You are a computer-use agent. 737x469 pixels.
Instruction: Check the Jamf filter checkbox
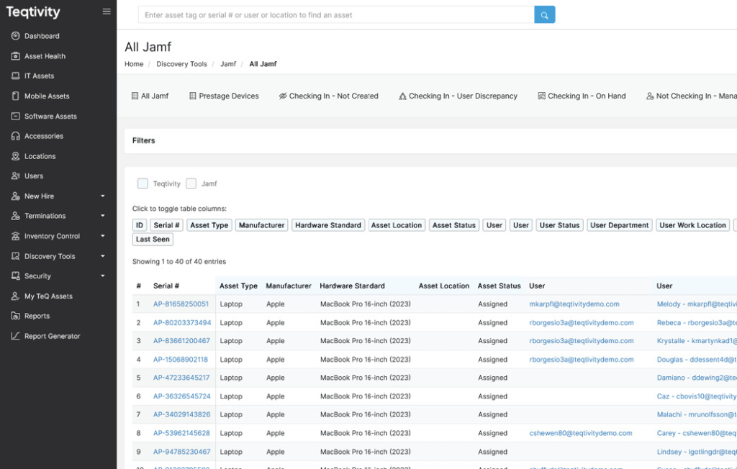(191, 183)
